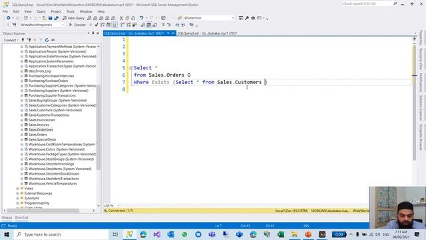The width and height of the screenshot is (426, 240).
Task: Click the Cut scissors icon
Action: [x=121, y=18]
